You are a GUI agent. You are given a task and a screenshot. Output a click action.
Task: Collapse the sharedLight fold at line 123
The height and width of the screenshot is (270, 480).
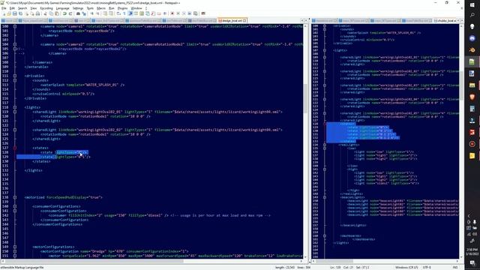click(15, 130)
